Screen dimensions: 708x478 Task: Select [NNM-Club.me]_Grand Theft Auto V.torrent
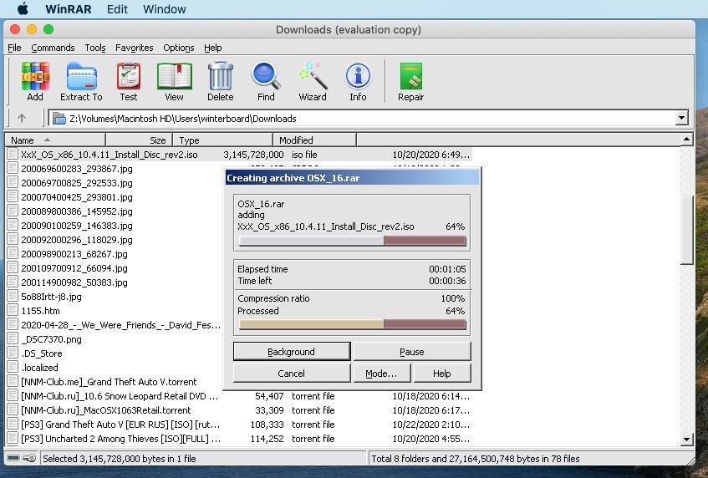pyautogui.click(x=109, y=381)
